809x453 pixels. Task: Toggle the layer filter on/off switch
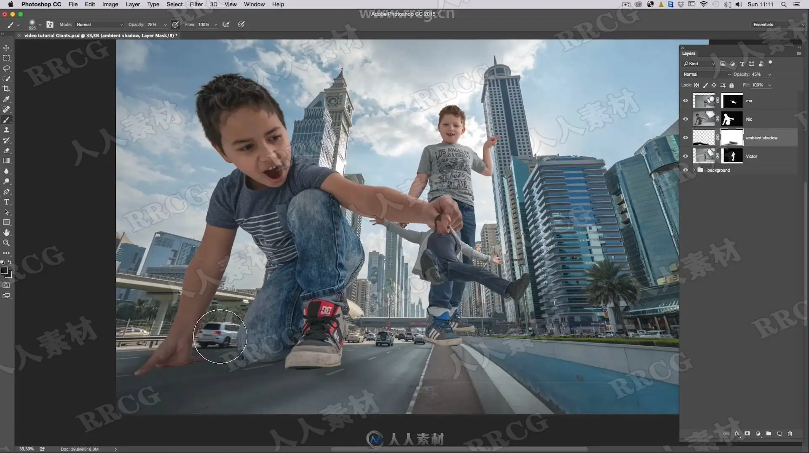click(x=770, y=63)
